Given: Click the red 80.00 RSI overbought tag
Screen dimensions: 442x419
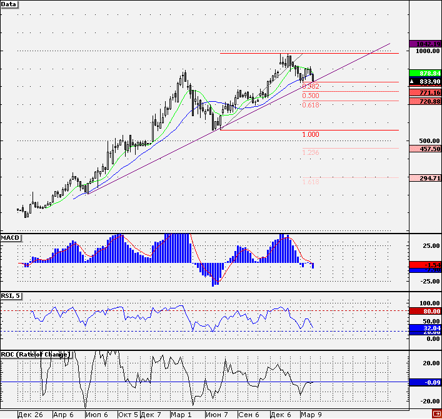Looking at the screenshot, I should (x=425, y=311).
